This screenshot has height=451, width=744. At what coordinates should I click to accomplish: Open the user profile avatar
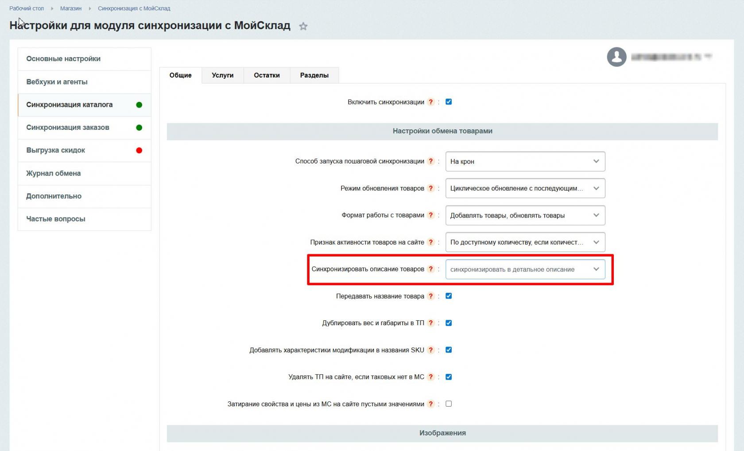[x=616, y=57]
